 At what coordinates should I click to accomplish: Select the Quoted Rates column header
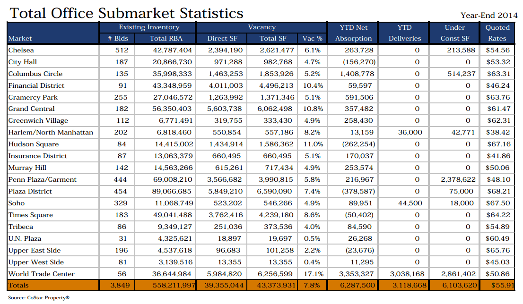(497, 33)
